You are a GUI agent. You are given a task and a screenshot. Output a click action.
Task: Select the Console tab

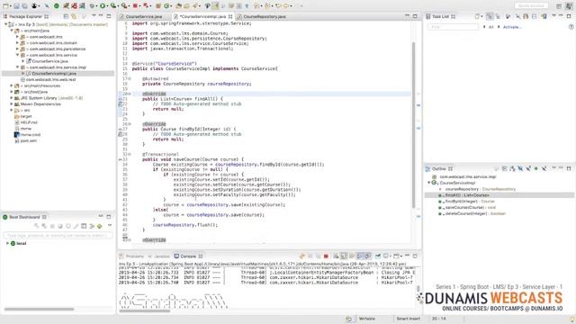coord(188,256)
